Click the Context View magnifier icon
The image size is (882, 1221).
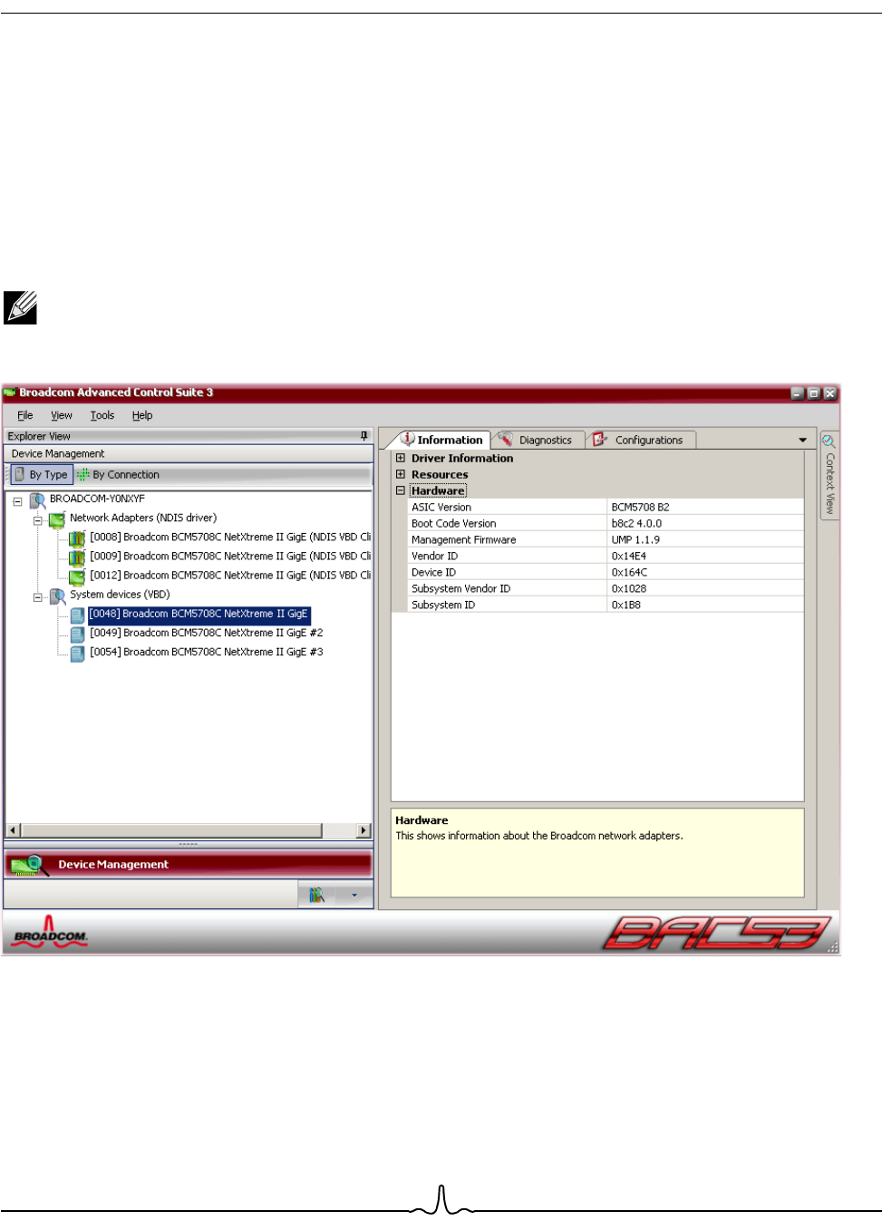pyautogui.click(x=829, y=441)
